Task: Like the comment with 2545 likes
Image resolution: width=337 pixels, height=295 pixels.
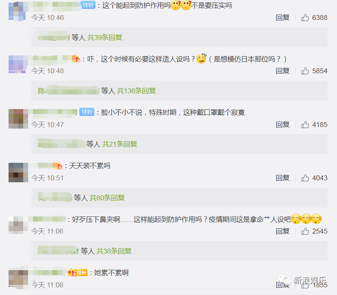Action: [305, 231]
